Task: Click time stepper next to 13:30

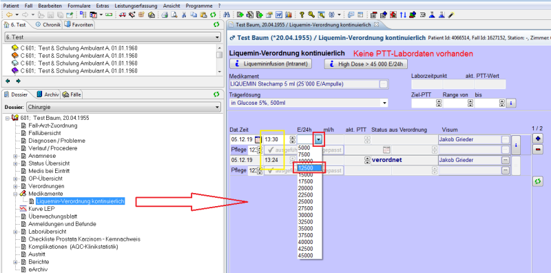Action: 292,140
